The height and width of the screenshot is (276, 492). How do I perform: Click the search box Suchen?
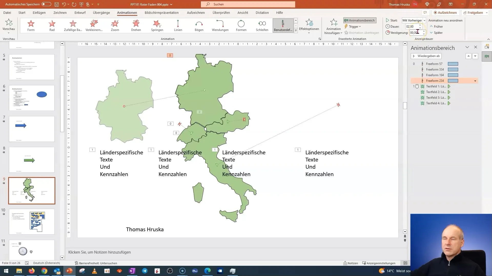point(248,4)
